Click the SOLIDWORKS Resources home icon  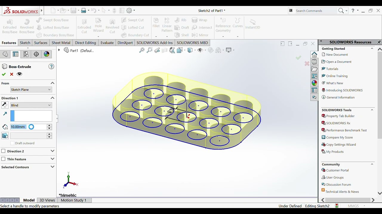pyautogui.click(x=314, y=55)
